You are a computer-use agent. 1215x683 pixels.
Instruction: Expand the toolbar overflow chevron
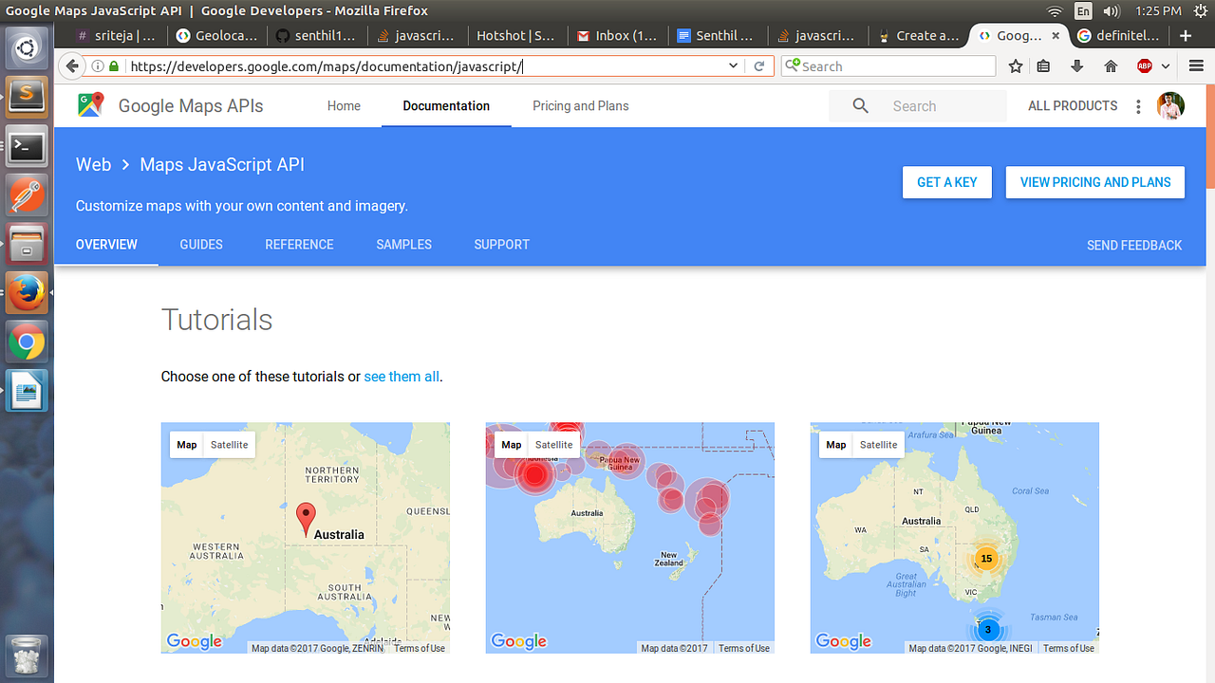1166,66
